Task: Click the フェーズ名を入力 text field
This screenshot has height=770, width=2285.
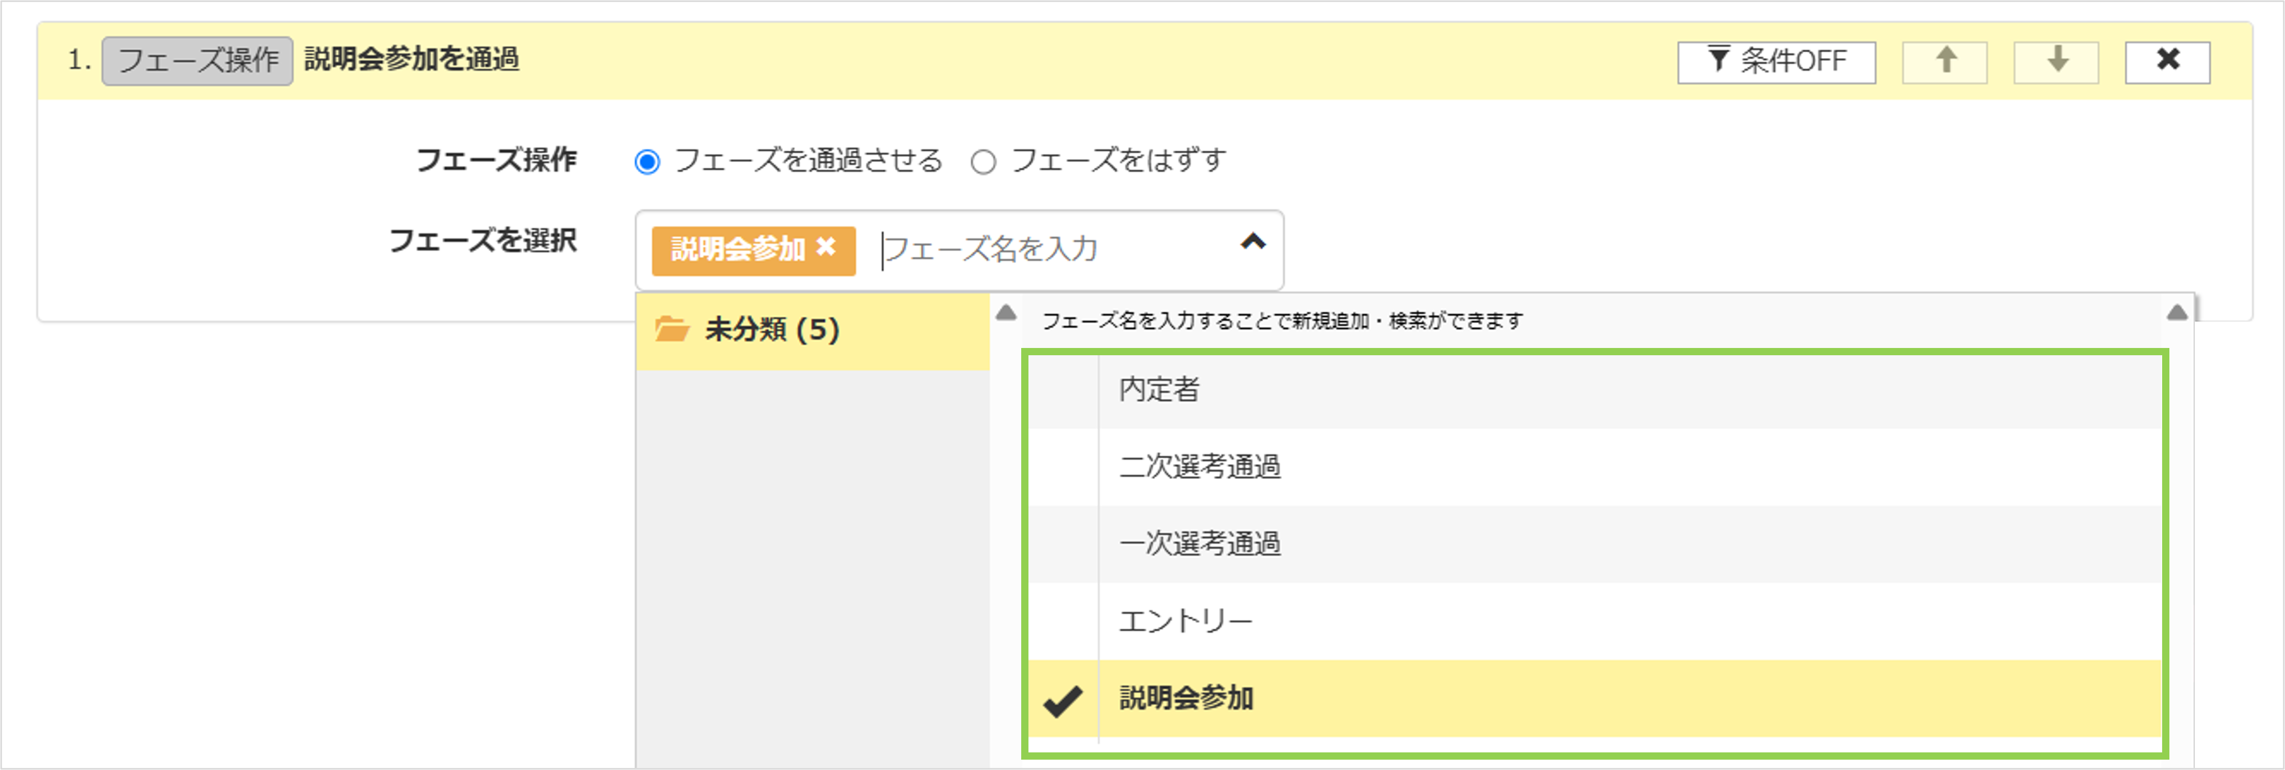Action: pos(1047,250)
